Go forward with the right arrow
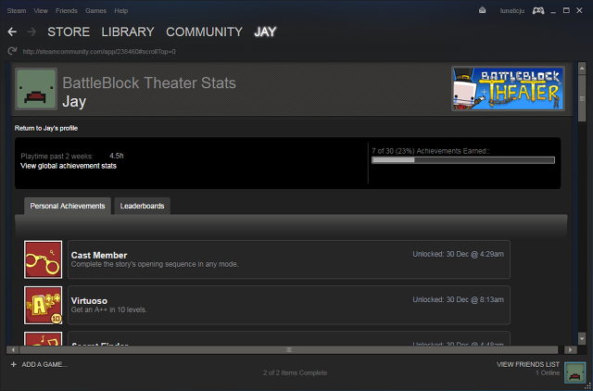593x391 pixels. pos(32,32)
